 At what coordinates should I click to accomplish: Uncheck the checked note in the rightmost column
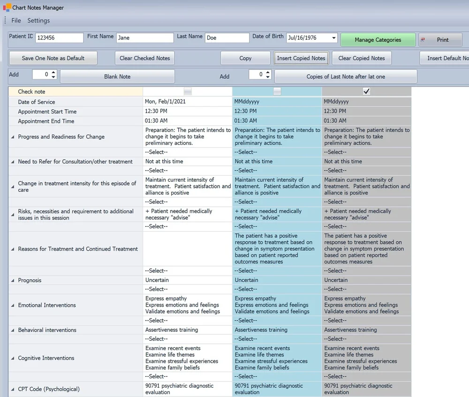pyautogui.click(x=367, y=91)
